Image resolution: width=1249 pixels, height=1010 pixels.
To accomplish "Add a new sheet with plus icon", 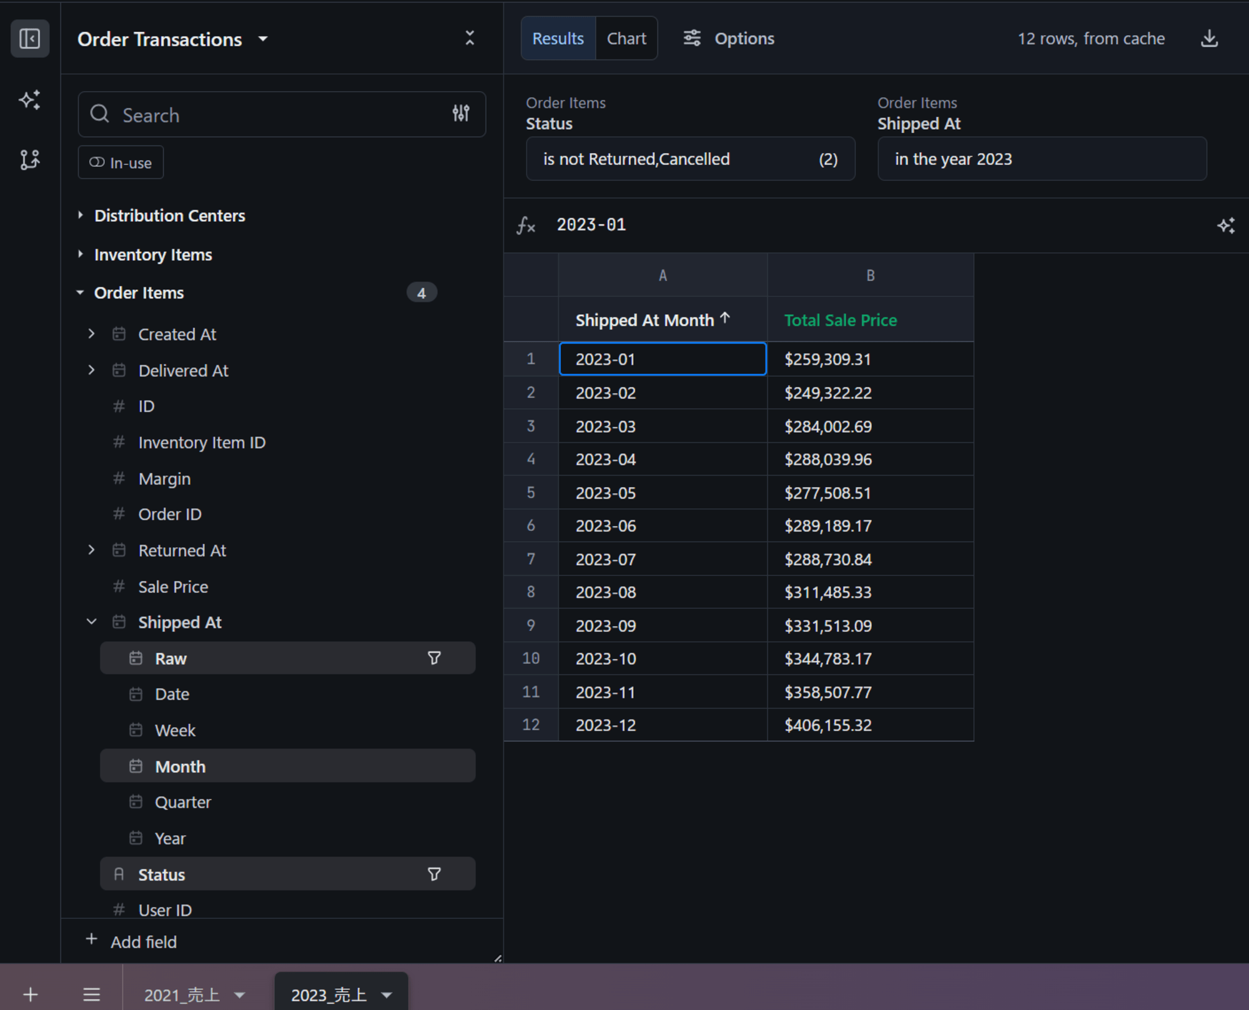I will click(x=31, y=994).
